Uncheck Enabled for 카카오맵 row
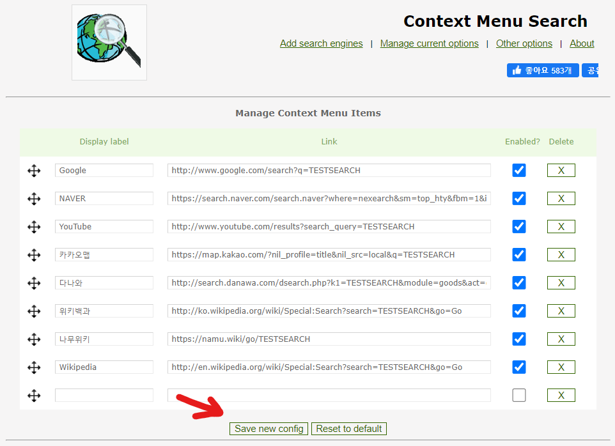Image resolution: width=615 pixels, height=446 pixels. coord(519,255)
